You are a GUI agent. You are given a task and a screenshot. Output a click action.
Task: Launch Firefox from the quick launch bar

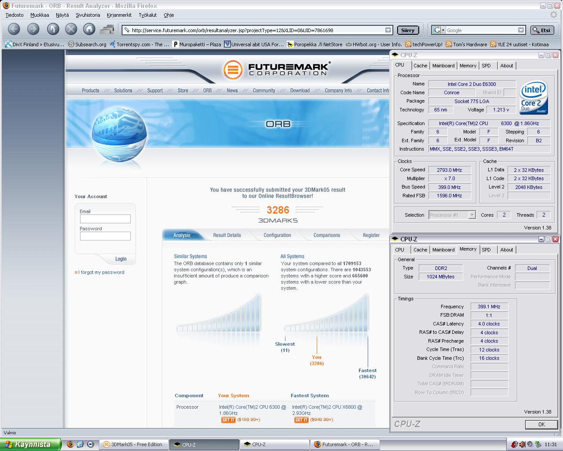[70, 444]
